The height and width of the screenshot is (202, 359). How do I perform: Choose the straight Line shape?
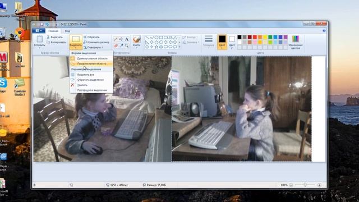click(147, 38)
